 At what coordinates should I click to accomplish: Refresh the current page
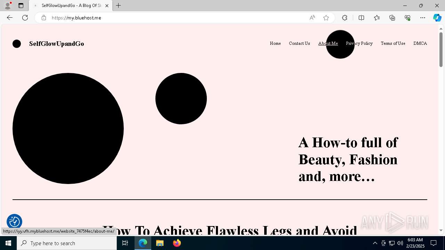coord(25,18)
